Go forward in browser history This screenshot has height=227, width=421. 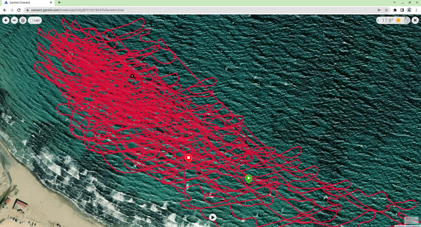(12, 10)
